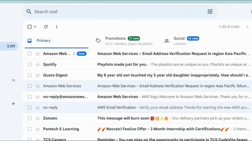Click sender no-reply@amazonaws
The width and height of the screenshot is (252, 141).
(x=66, y=97)
